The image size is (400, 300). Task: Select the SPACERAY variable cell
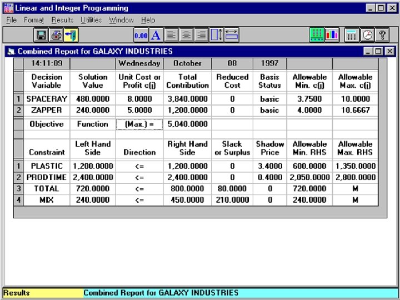[47, 99]
